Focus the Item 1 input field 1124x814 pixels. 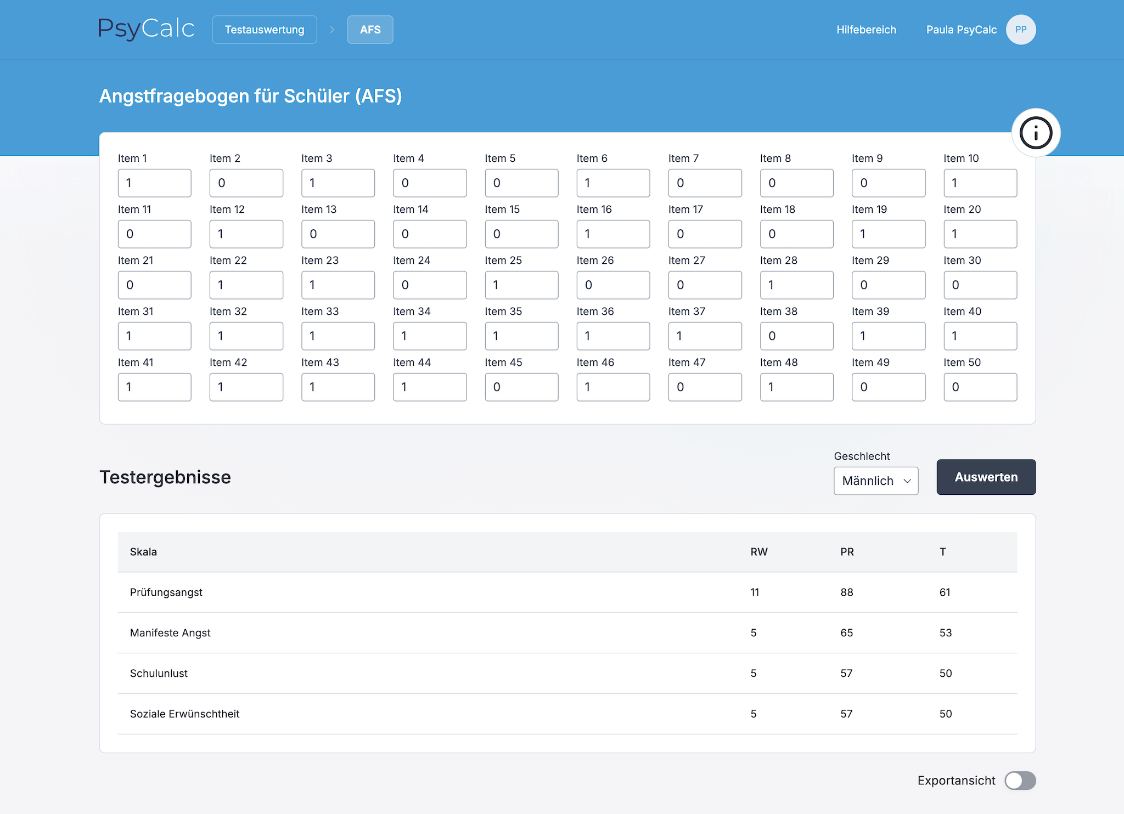(154, 183)
